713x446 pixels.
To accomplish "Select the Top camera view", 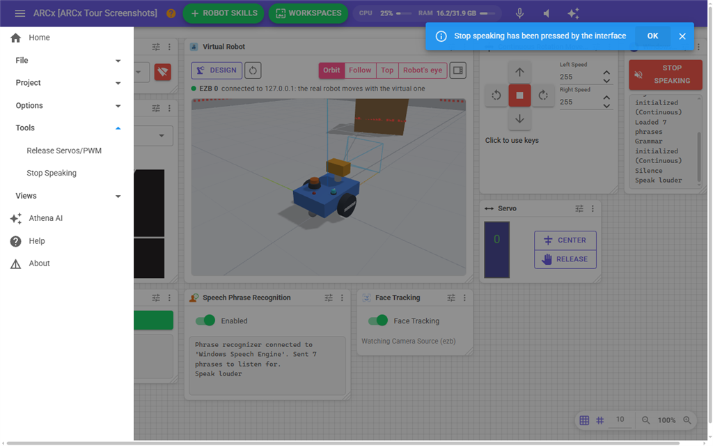I will click(x=387, y=70).
